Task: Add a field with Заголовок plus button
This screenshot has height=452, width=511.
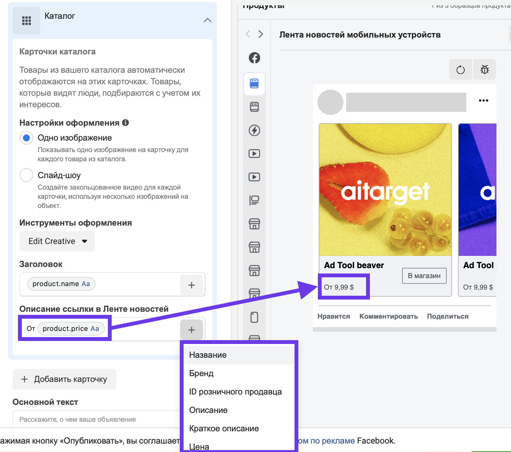Action: click(192, 285)
